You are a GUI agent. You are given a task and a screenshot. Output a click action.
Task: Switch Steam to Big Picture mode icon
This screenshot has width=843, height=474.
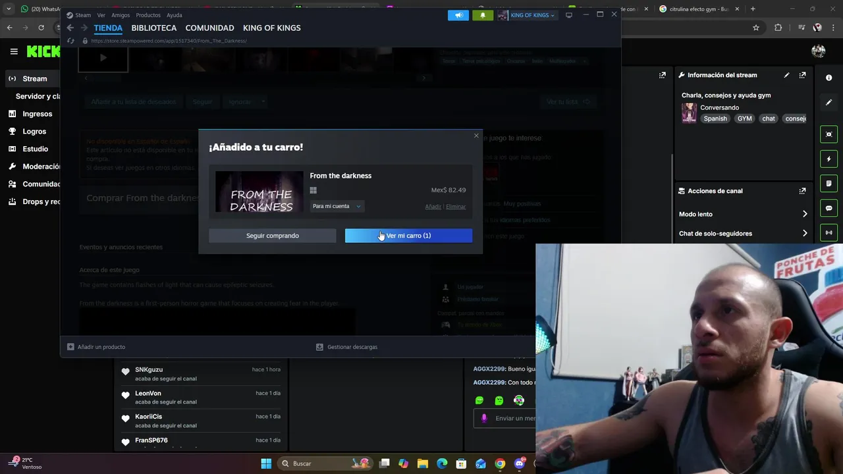(x=569, y=15)
